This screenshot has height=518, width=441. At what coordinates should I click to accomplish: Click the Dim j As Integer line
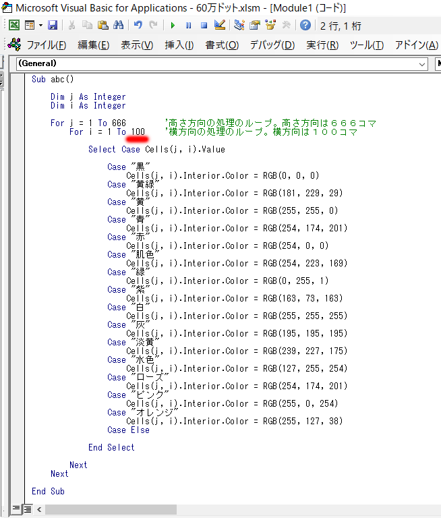[x=88, y=97]
